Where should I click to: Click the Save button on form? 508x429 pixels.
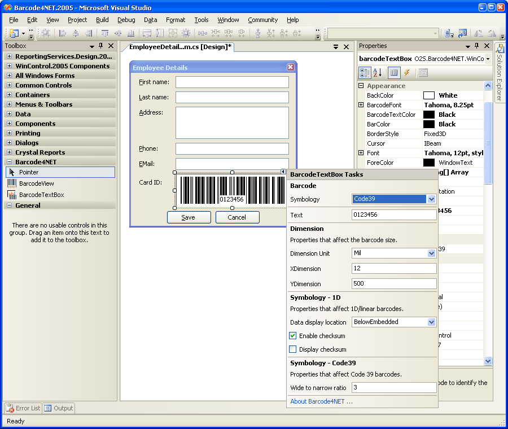pyautogui.click(x=189, y=217)
